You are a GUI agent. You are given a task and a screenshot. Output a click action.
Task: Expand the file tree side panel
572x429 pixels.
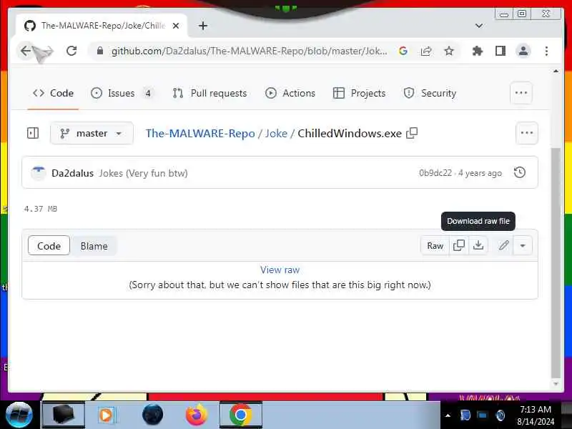click(x=33, y=133)
